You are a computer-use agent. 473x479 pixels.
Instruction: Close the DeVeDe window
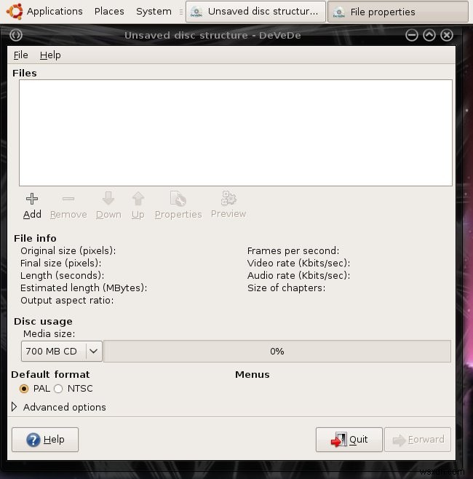pos(446,35)
